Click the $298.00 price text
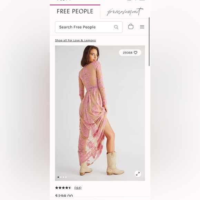 pos(64,196)
